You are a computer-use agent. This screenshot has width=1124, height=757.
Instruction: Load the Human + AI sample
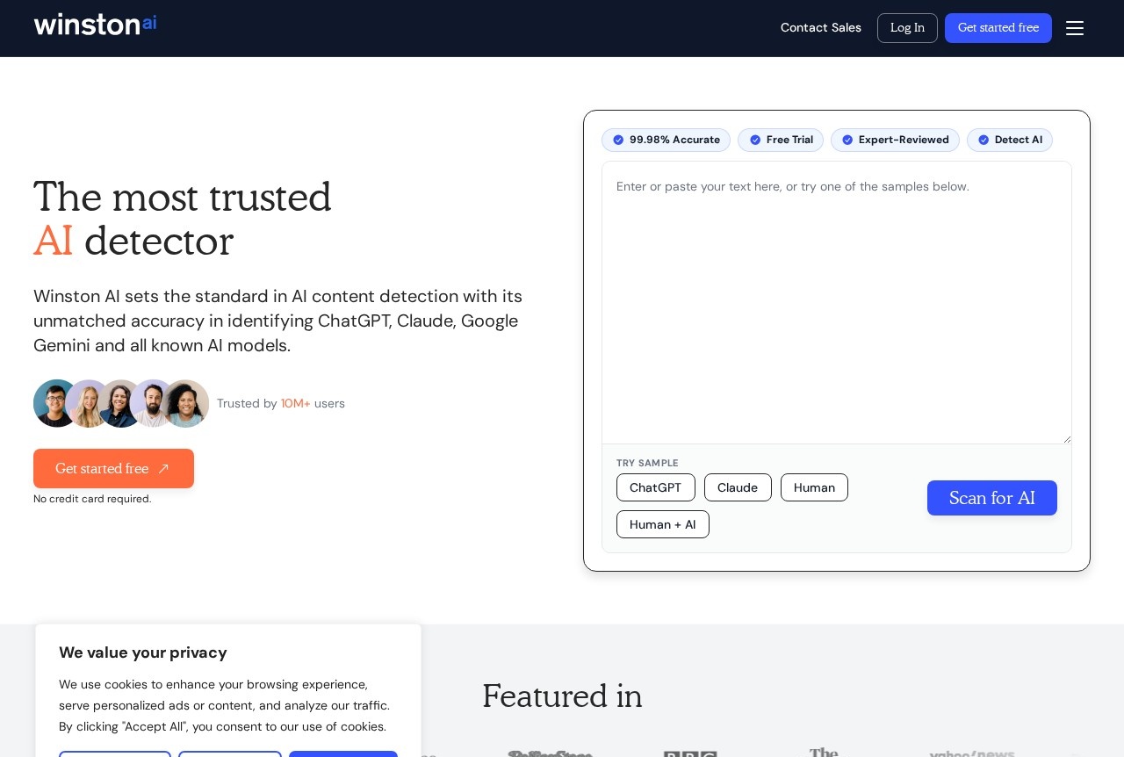(663, 524)
